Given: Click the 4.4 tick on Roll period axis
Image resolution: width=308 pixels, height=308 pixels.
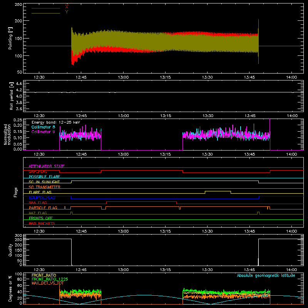Looking at the screenshot, I should pyautogui.click(x=19, y=84).
